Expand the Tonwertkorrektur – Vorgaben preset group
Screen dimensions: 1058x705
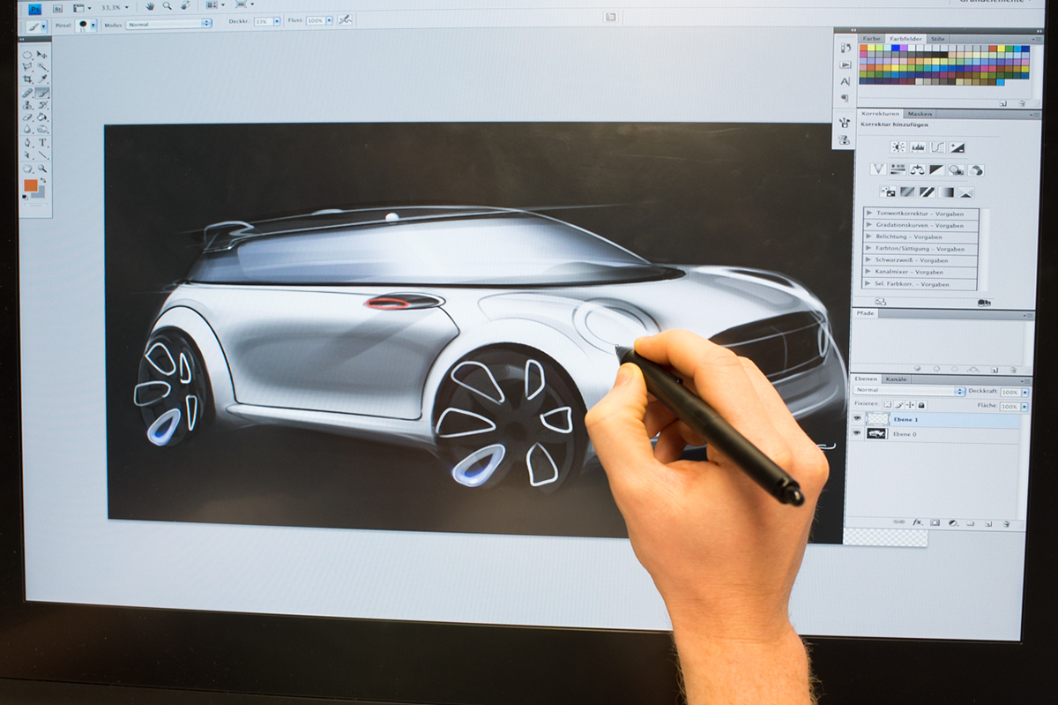point(917,214)
